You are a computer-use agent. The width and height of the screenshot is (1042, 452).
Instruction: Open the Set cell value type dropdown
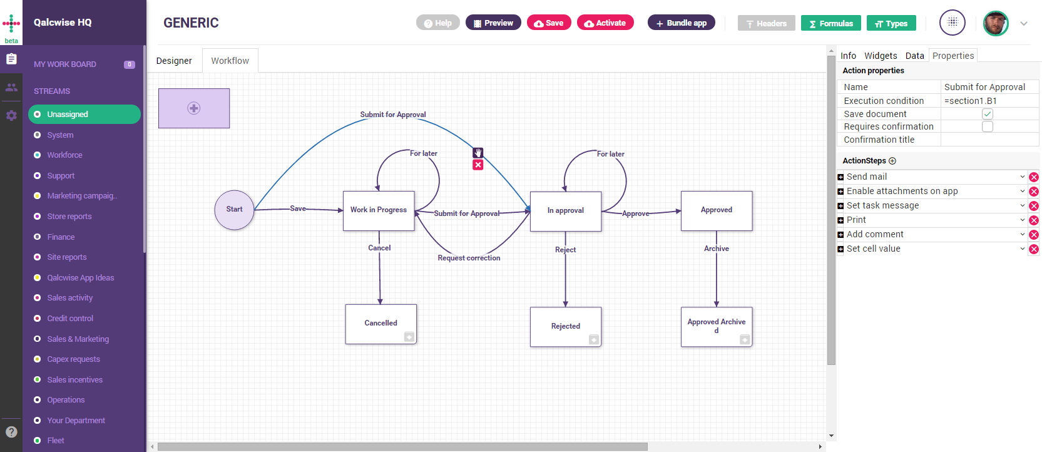tap(1023, 249)
